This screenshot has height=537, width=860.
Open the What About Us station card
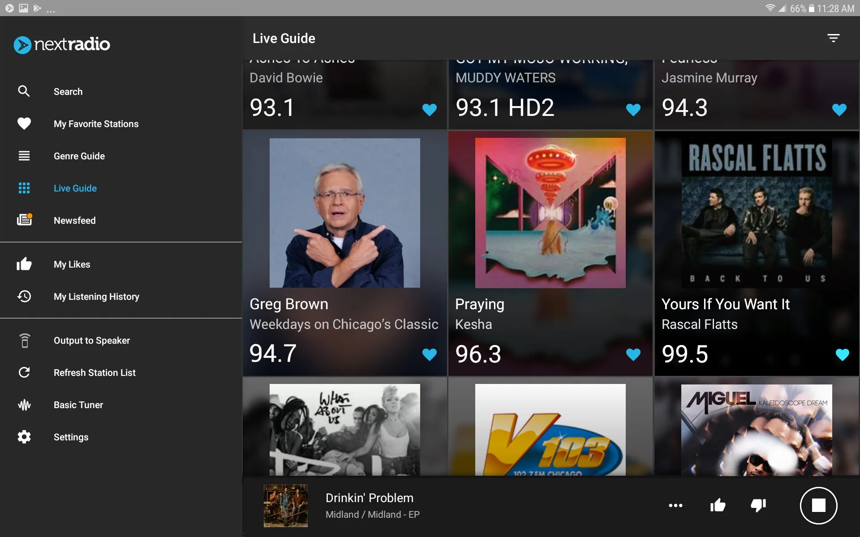344,426
